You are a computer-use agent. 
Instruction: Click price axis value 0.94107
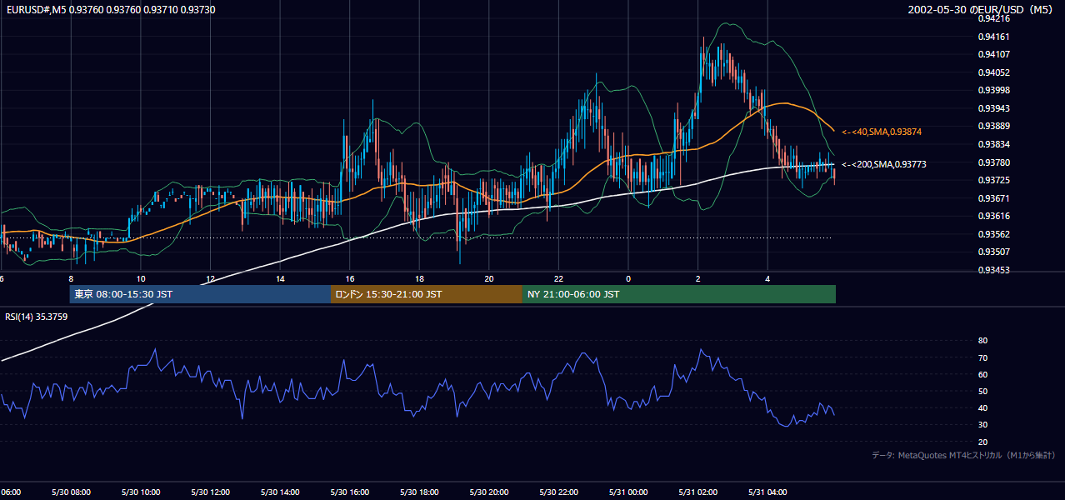993,54
